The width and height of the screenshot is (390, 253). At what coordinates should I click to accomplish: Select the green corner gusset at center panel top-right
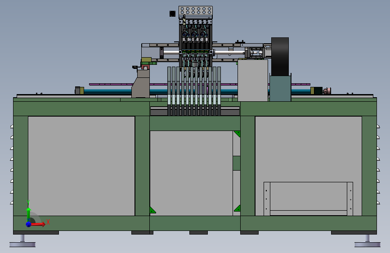coord(238,134)
